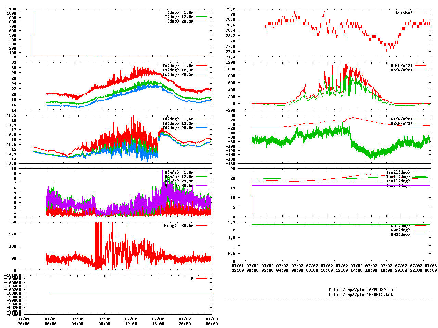Viewport: 438px width, 328px height.
Task: Click the "79.2" y-axis tick label
Action: 230,9
